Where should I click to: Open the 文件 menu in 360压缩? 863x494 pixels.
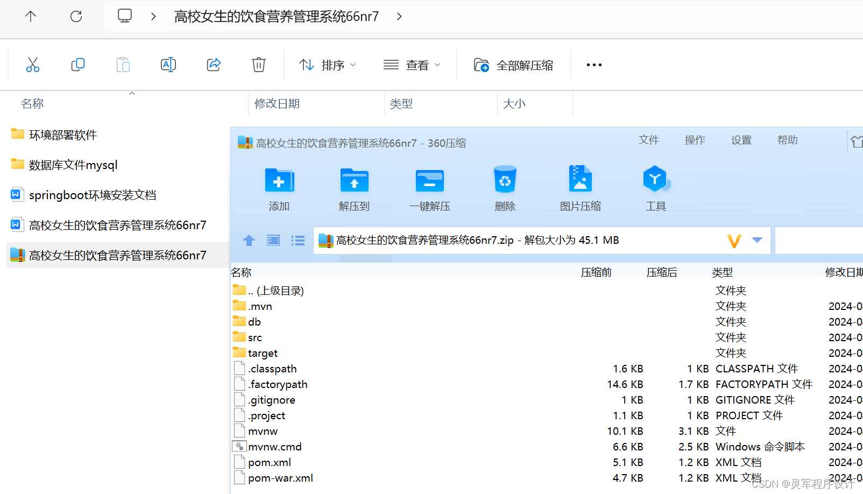point(649,140)
